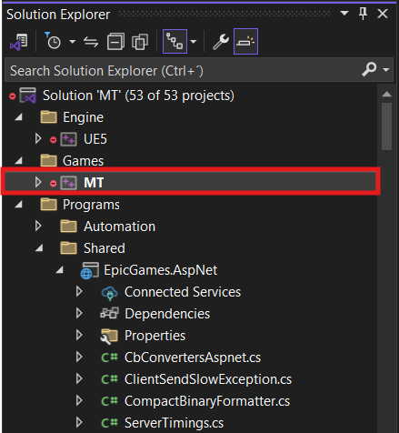
Task: Sync with Active Document arrows icon
Action: tap(91, 42)
